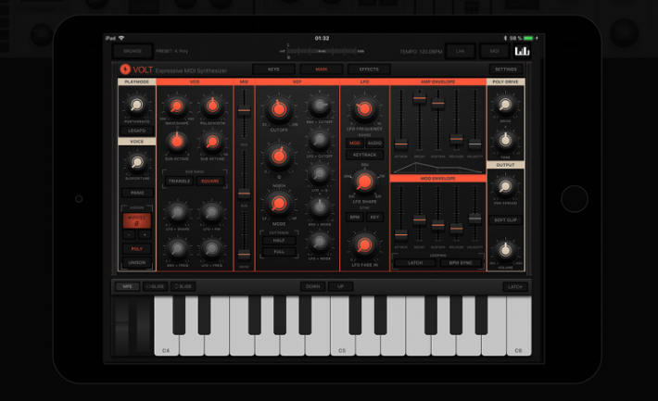Toggle the Soft Clip button
This screenshot has width=658, height=401.
[x=505, y=220]
